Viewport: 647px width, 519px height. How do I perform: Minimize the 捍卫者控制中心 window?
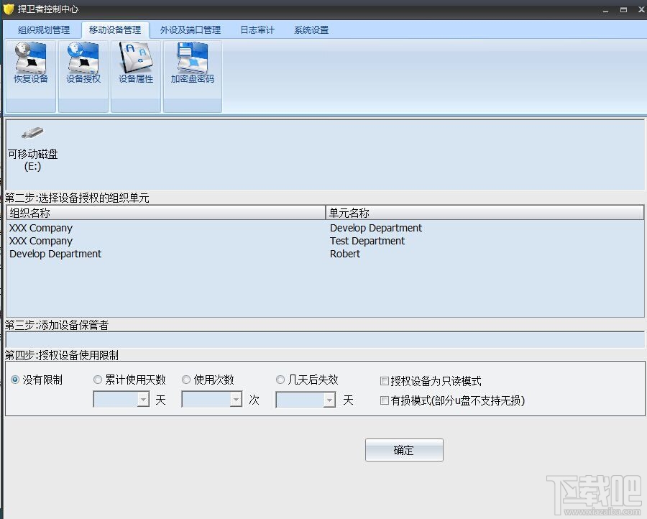tap(605, 10)
